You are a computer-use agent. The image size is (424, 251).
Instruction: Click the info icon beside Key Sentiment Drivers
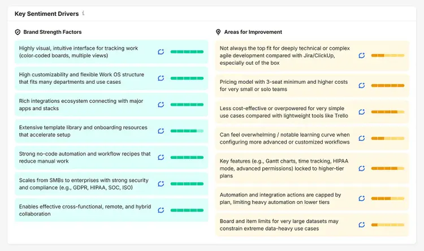pyautogui.click(x=83, y=13)
